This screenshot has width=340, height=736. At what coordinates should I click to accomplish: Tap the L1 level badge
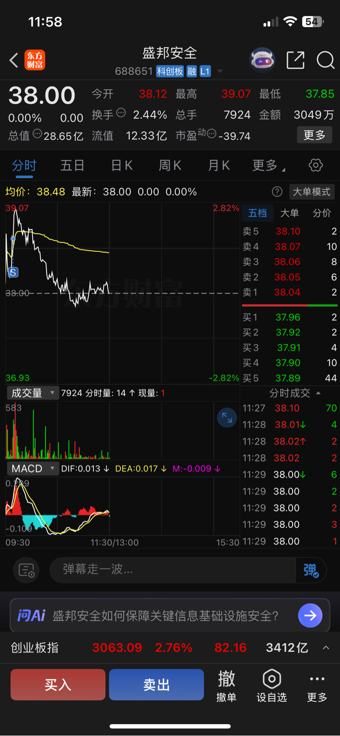[x=205, y=71]
